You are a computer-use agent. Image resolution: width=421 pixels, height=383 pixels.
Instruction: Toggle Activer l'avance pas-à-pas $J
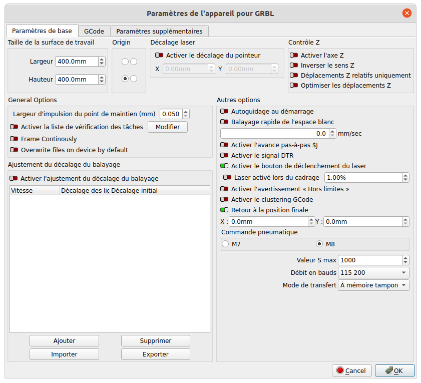(x=224, y=145)
